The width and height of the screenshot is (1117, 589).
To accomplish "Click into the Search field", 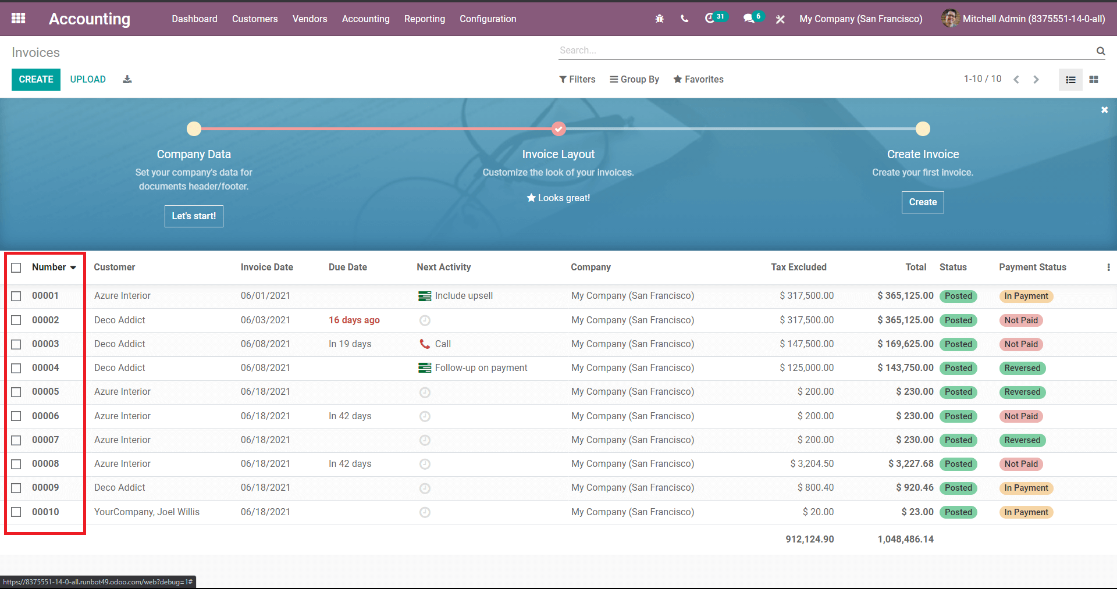I will pyautogui.click(x=826, y=51).
